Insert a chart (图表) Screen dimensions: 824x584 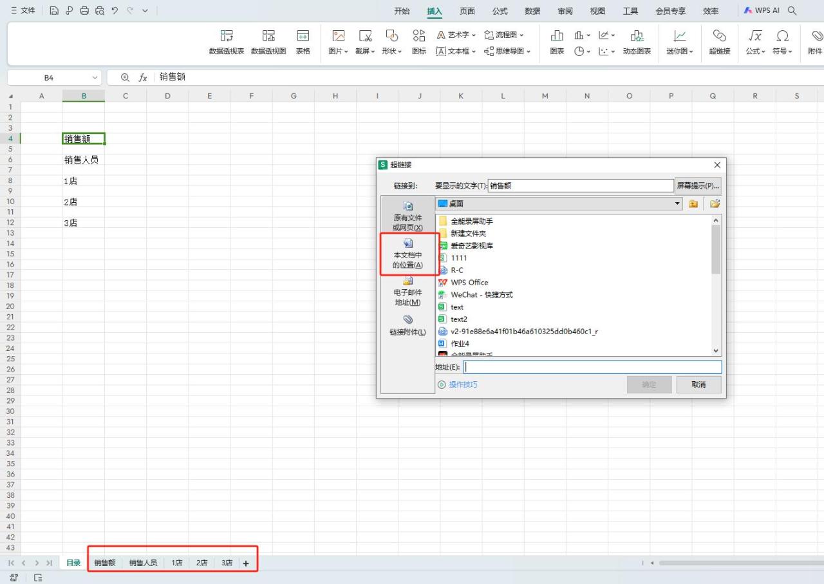[557, 42]
